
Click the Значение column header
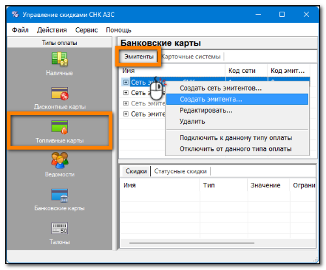pyautogui.click(x=269, y=185)
